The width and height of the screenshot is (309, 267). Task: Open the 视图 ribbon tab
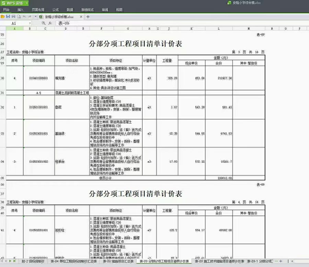pos(119,10)
